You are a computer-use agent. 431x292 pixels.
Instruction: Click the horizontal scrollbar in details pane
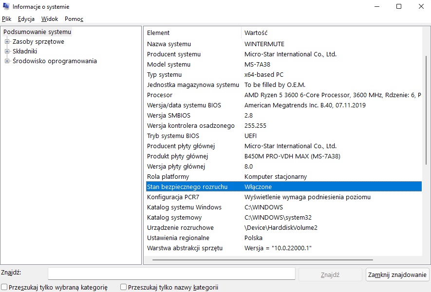[262, 259]
